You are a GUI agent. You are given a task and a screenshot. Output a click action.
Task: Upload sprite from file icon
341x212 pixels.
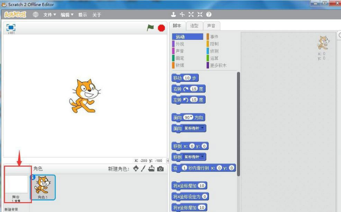point(151,169)
